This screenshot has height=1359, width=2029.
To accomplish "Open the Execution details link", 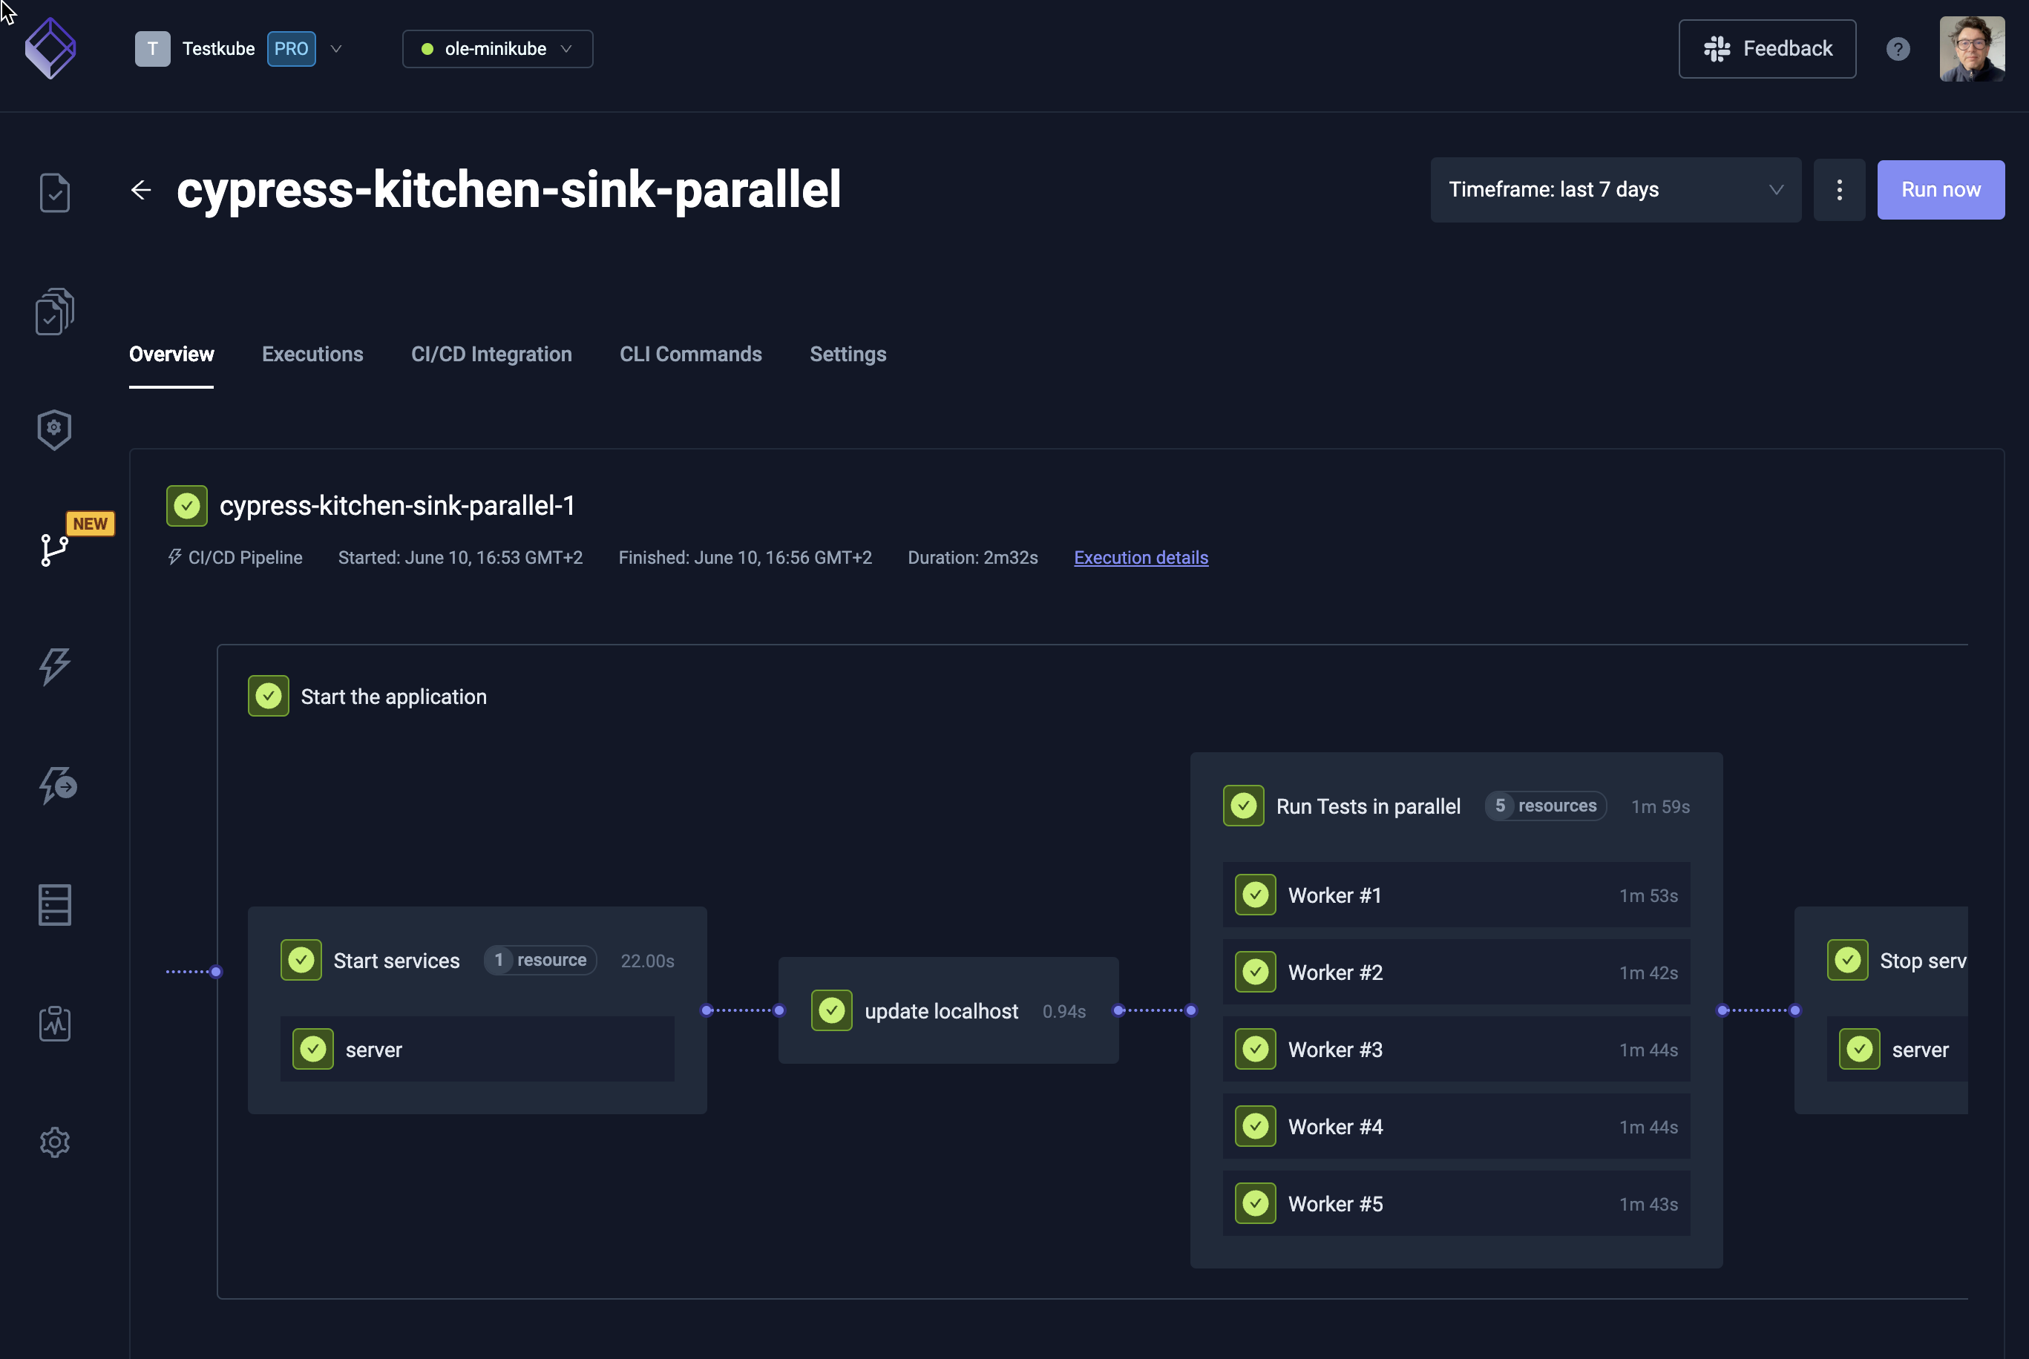I will tap(1140, 557).
